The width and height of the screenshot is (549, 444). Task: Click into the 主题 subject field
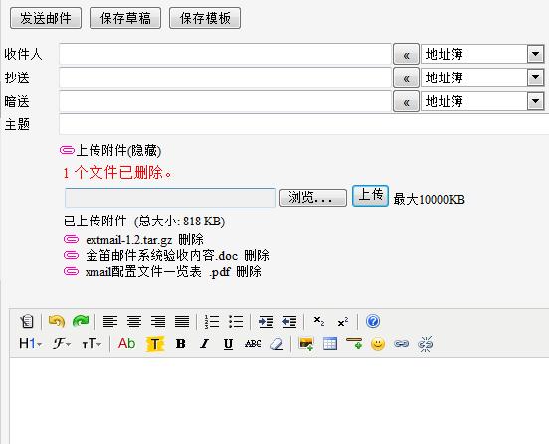coord(304,124)
